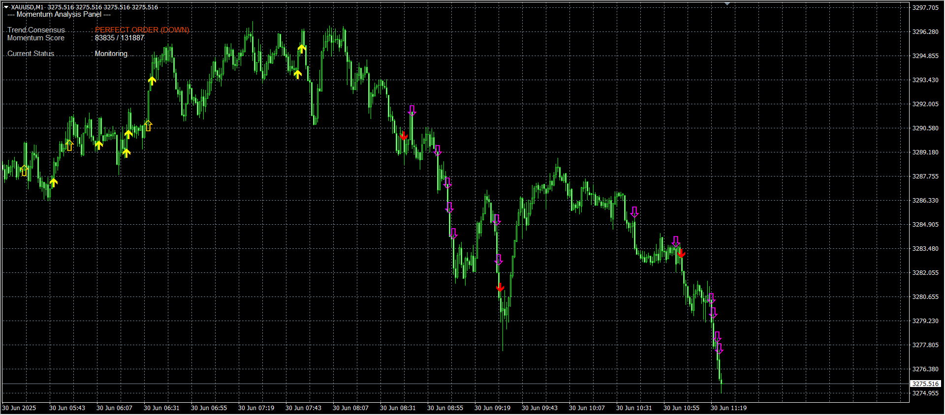The height and width of the screenshot is (415, 945).
Task: Click the '30 Jun 08:55' time label
Action: click(x=445, y=408)
